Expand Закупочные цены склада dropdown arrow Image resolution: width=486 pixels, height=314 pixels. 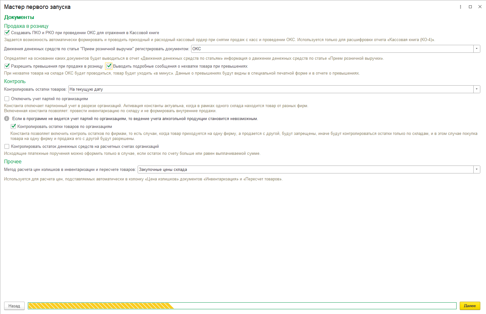tap(477, 170)
